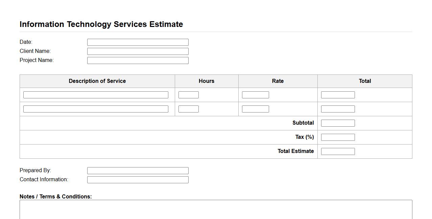Select the Project Name field

(x=138, y=60)
